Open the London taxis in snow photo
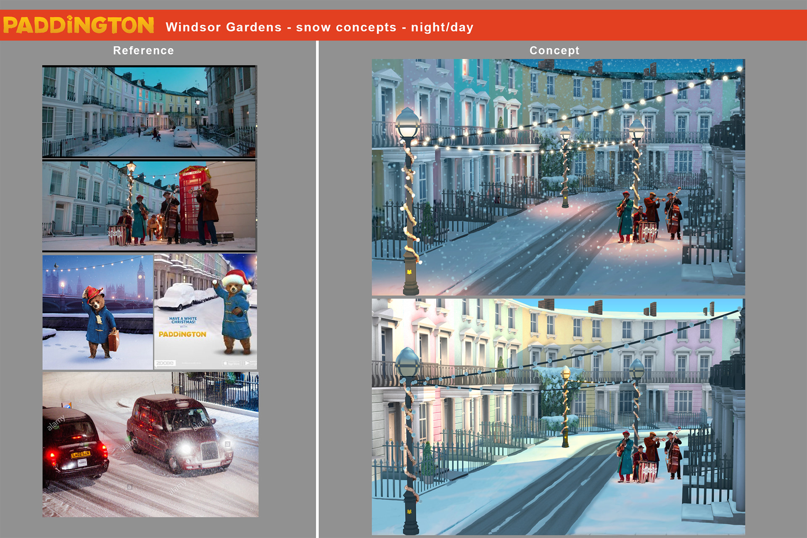The height and width of the screenshot is (538, 807). click(150, 444)
